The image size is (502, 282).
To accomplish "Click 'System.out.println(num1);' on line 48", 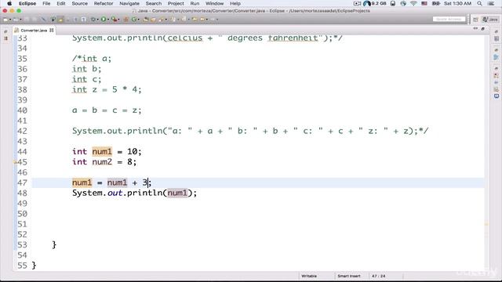I will pyautogui.click(x=134, y=193).
